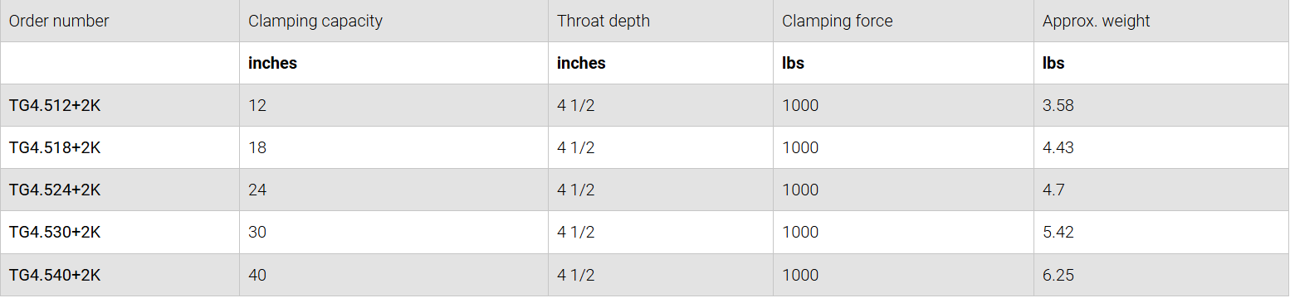The width and height of the screenshot is (1290, 298).
Task: Click the Clamping force column header
Action: (838, 22)
